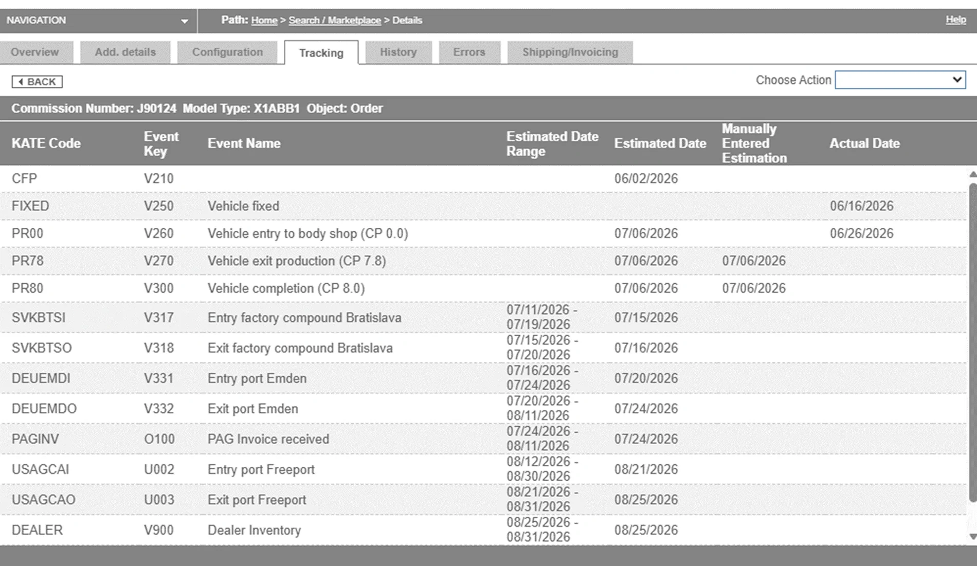Click event key V250
The height and width of the screenshot is (566, 977).
click(x=158, y=206)
